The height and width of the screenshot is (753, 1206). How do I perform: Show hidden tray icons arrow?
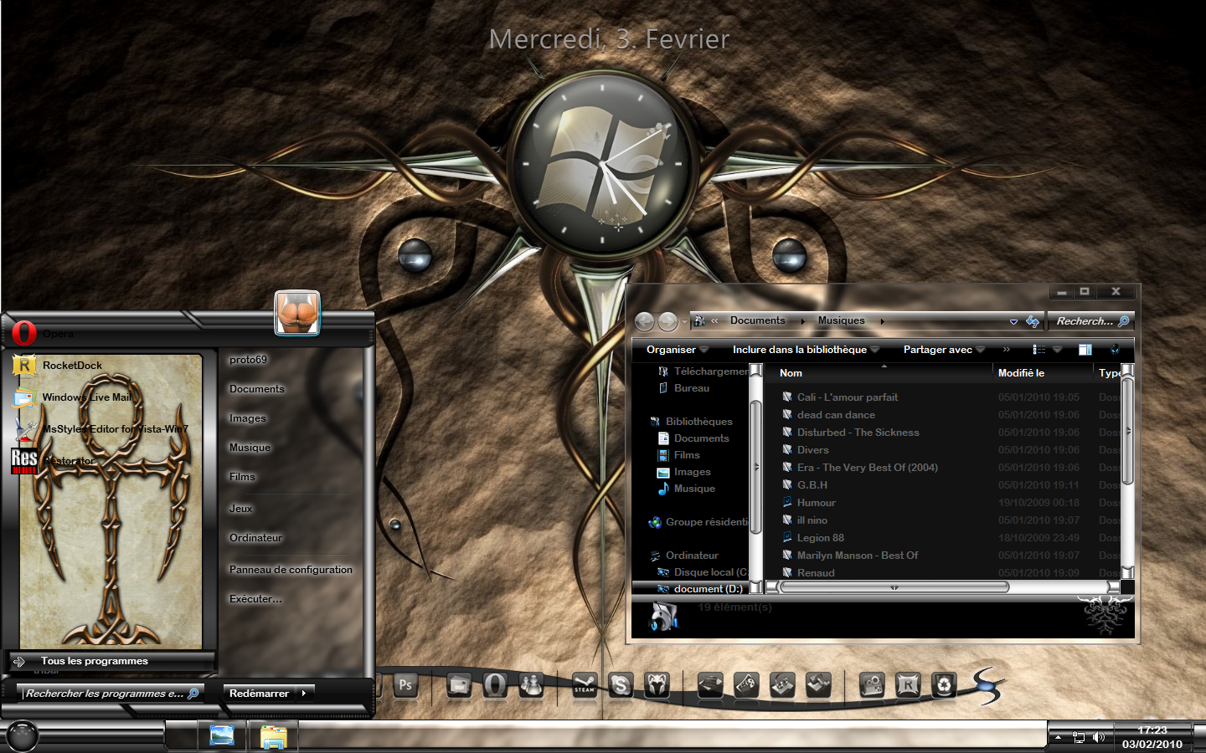(x=1058, y=737)
